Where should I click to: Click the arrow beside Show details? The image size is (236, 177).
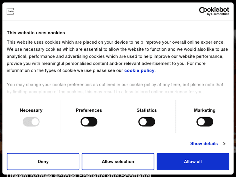click(224, 144)
